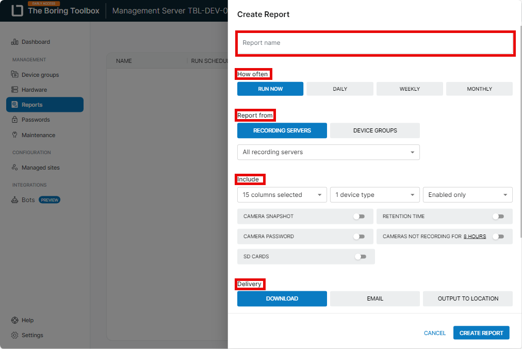Turn on the Retention Time toggle
The width and height of the screenshot is (522, 349).
point(498,217)
